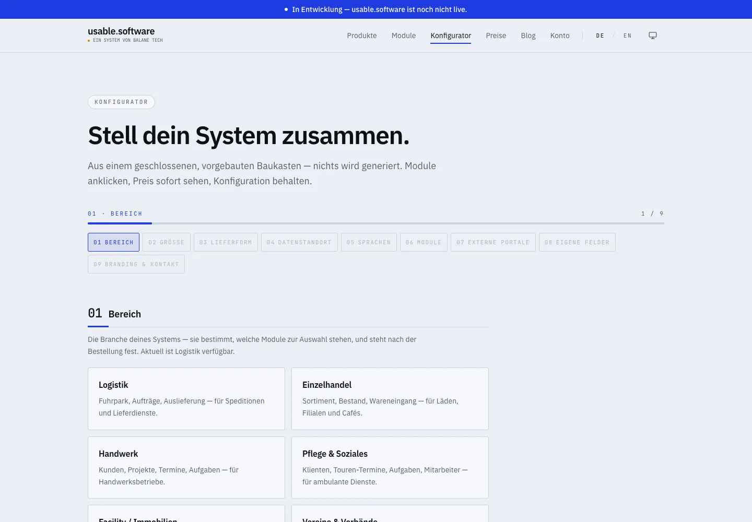Choose the Logistik industry card
752x522 pixels.
[x=186, y=399]
